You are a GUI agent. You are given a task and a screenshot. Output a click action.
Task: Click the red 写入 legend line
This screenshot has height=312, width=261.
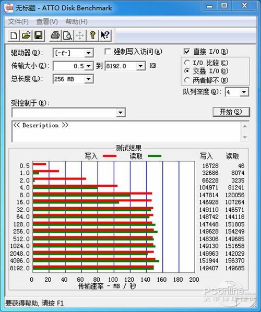tap(110, 156)
